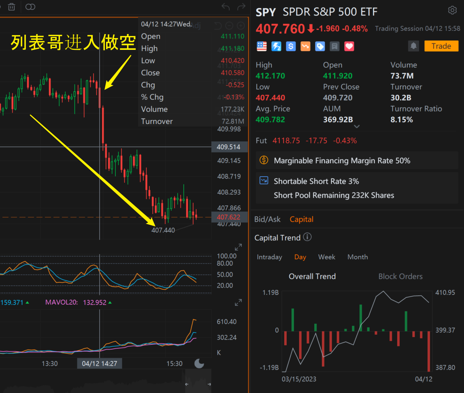Viewport: 464px width, 393px height.
Task: Set a price alert with bell icon
Action: [413, 46]
